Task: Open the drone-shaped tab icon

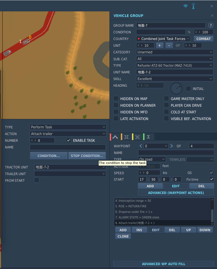Action: pyautogui.click(x=138, y=137)
